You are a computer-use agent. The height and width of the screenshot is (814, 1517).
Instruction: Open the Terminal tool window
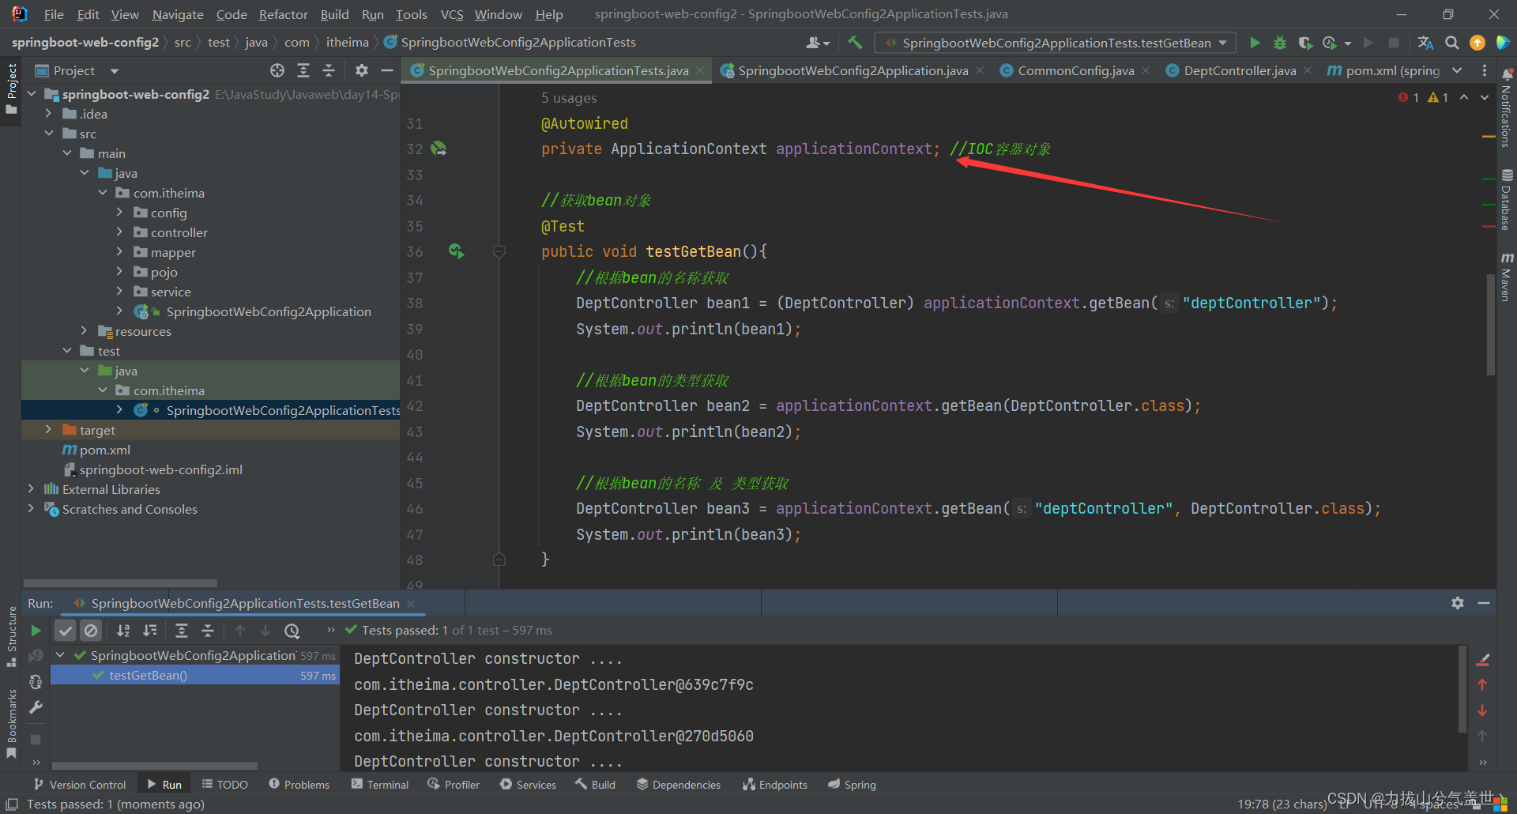(x=379, y=784)
